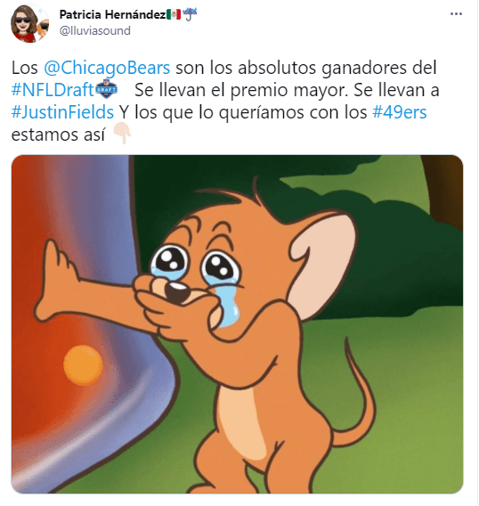The height and width of the screenshot is (506, 479).
Task: Open the three-dot more options menu
Action: pyautogui.click(x=456, y=14)
